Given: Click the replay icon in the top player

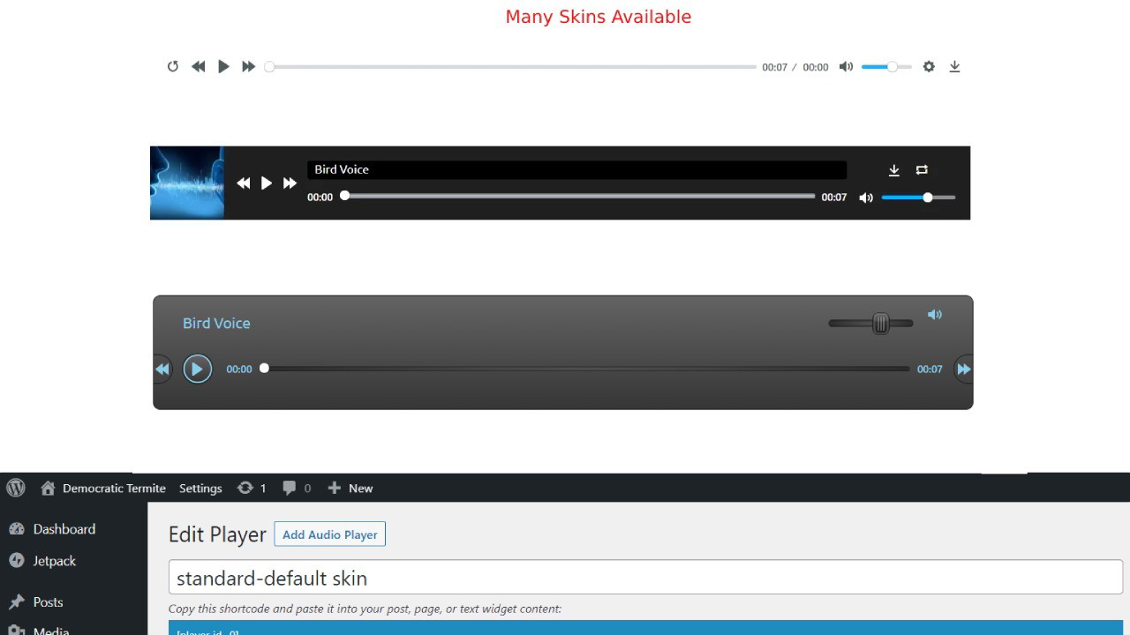Looking at the screenshot, I should (x=173, y=66).
